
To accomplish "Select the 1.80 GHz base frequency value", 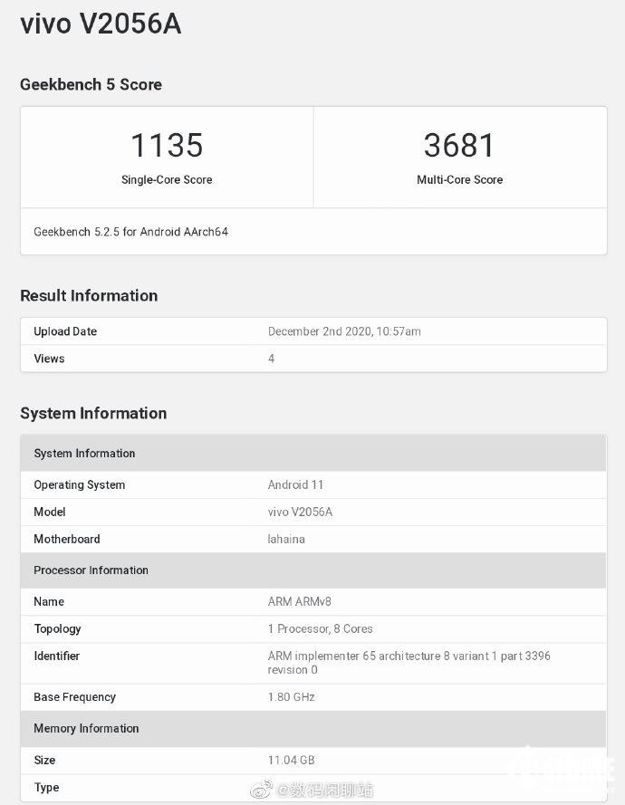I will pos(291,697).
